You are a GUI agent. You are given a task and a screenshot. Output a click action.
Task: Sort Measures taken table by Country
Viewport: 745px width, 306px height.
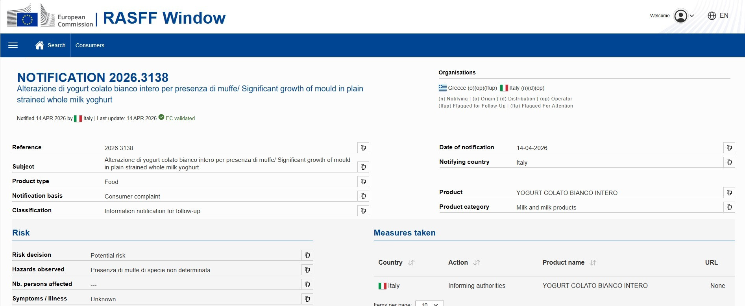(411, 263)
